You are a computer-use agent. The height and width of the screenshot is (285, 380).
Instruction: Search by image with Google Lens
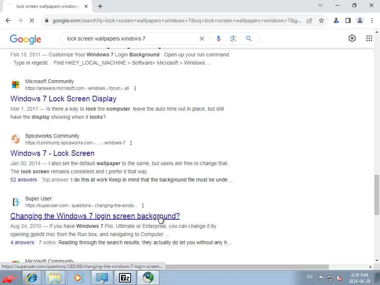coord(233,39)
